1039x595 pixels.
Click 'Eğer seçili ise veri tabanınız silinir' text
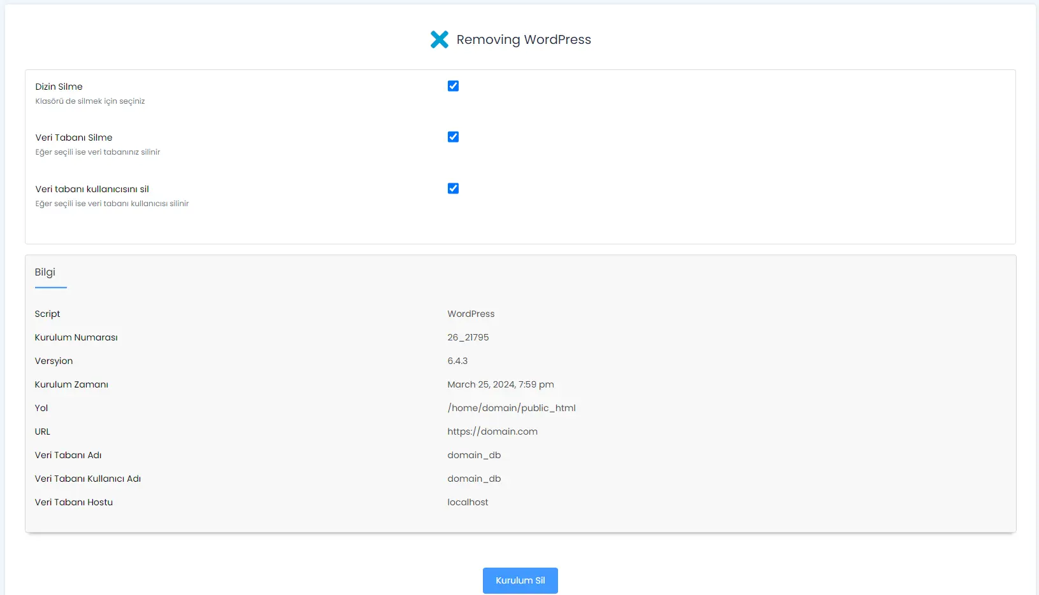pyautogui.click(x=98, y=152)
